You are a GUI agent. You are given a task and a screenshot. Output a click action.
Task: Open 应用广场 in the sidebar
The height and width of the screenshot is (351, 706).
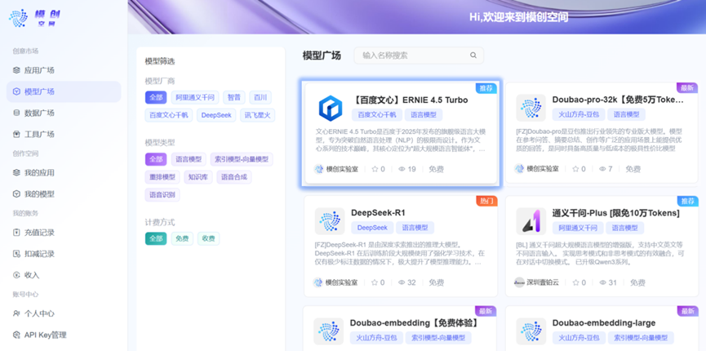pos(39,70)
